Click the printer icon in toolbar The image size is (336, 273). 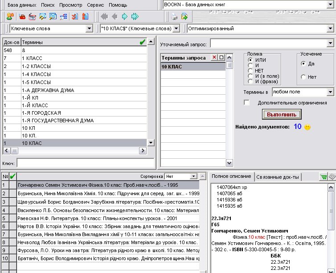coord(174,16)
